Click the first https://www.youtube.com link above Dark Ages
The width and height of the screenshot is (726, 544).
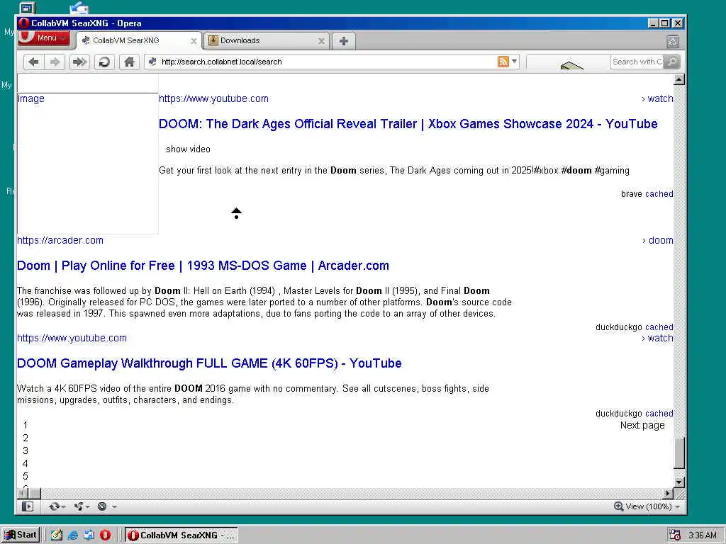213,98
